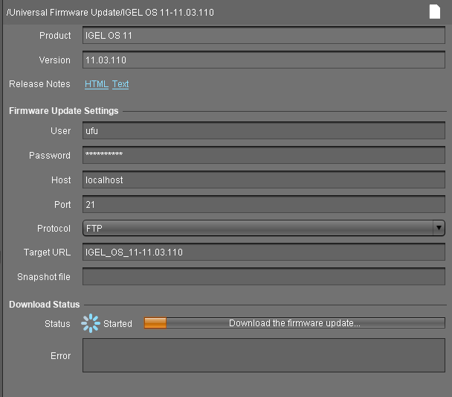Click the spinning status indicator icon
Viewport: 452px width, 397px height.
pyautogui.click(x=91, y=323)
